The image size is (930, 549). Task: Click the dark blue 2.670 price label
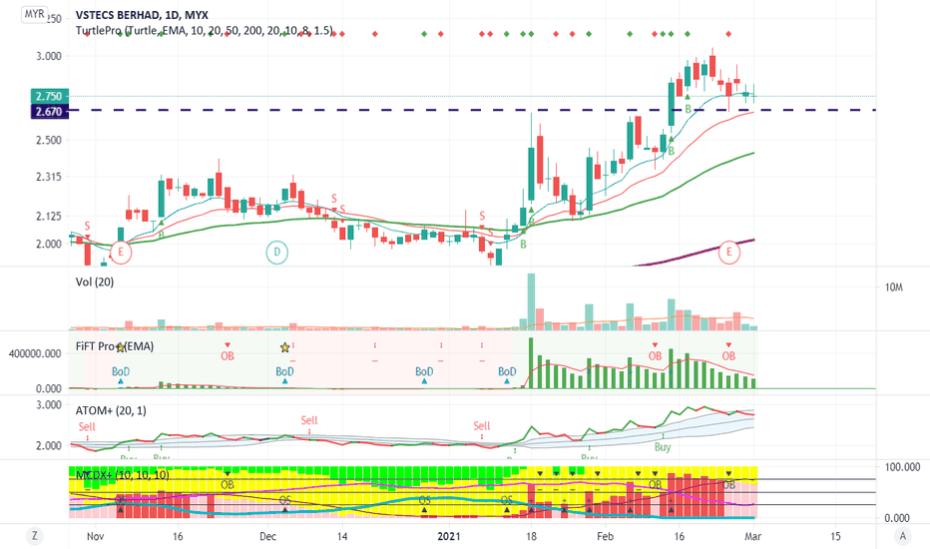click(49, 112)
